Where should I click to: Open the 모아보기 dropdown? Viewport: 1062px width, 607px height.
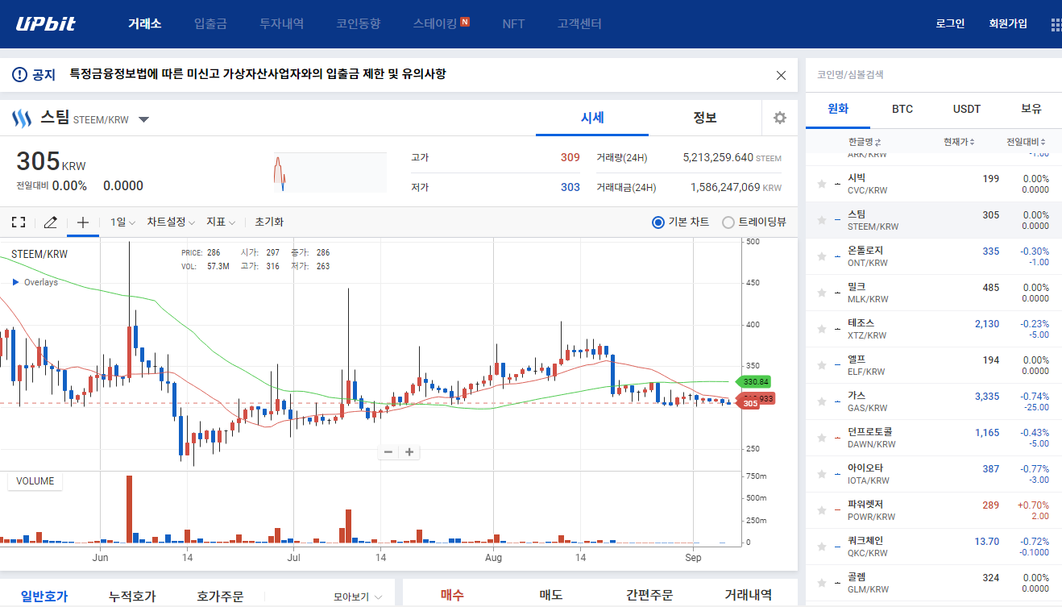pyautogui.click(x=358, y=597)
